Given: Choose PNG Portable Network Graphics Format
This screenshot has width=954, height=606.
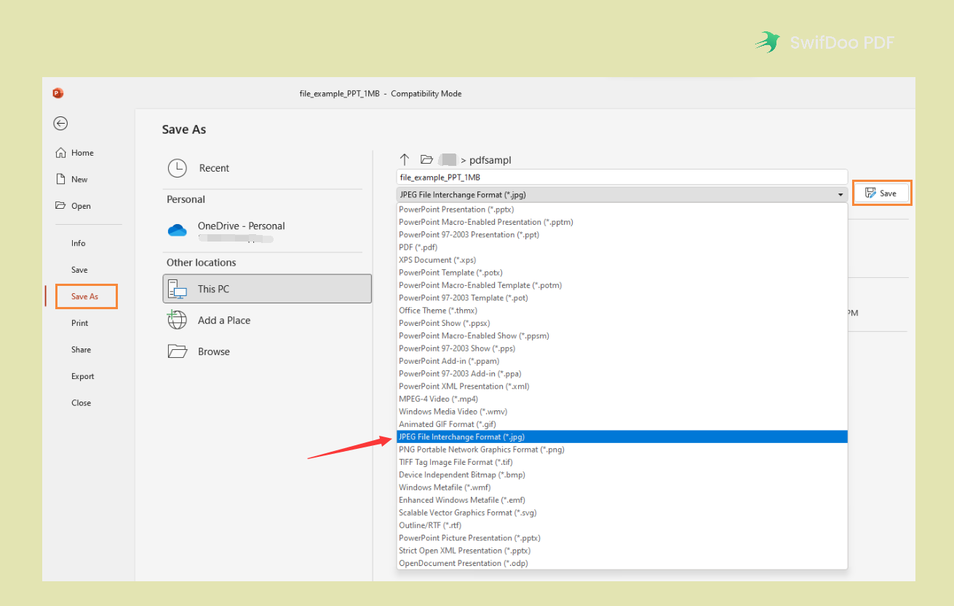Looking at the screenshot, I should [x=481, y=449].
